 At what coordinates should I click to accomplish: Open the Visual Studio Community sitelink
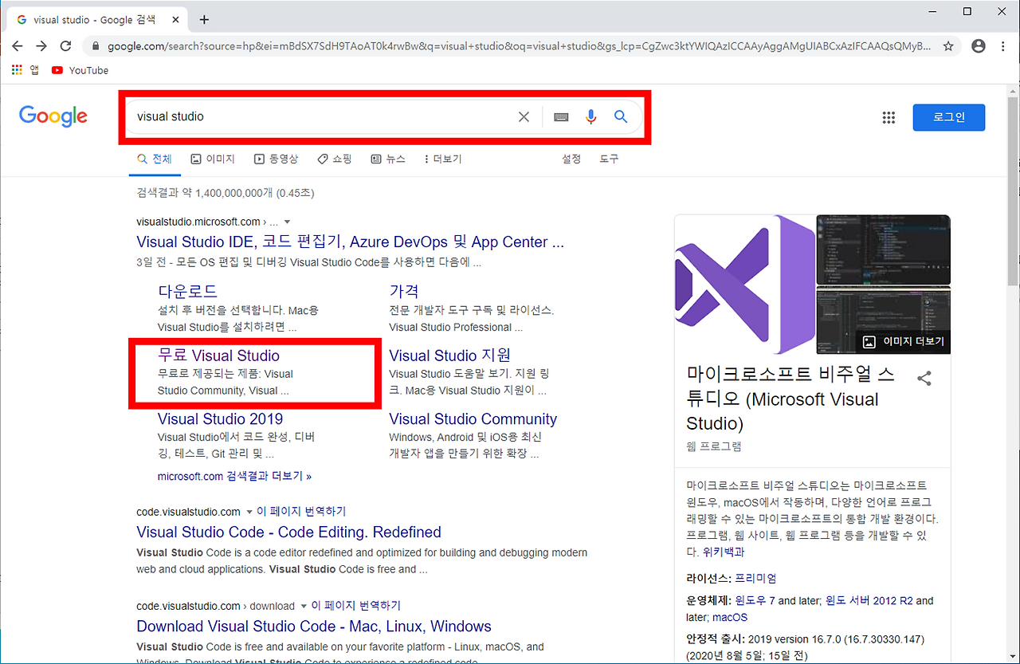[x=473, y=419]
